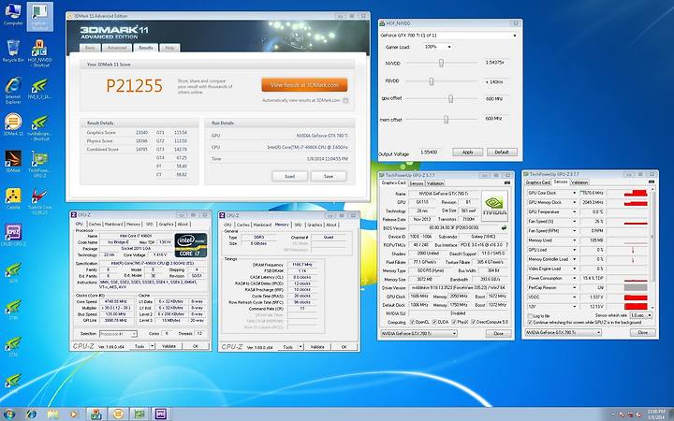Adjust the gpu offset slider
The height and width of the screenshot is (421, 674).
pyautogui.click(x=450, y=99)
